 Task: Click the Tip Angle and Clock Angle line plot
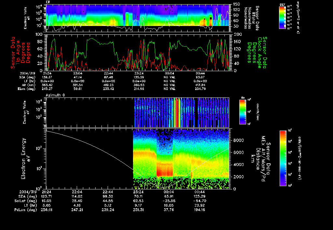tap(138, 52)
